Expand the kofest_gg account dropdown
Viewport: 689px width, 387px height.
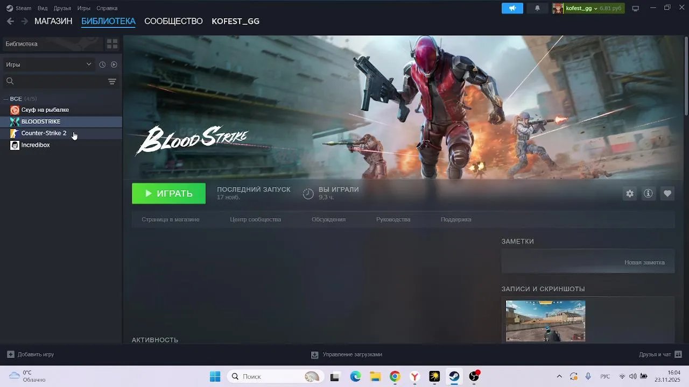pos(595,9)
